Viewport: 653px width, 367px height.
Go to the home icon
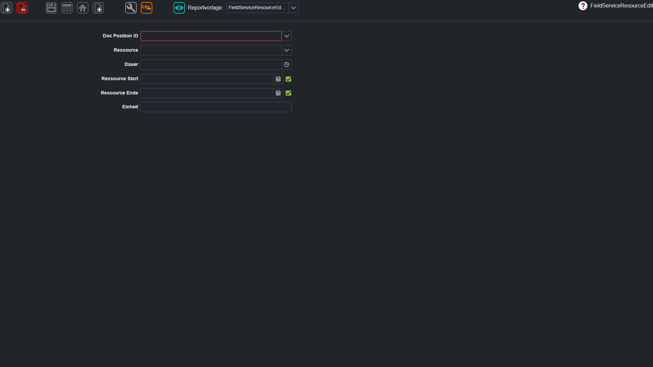click(x=83, y=8)
